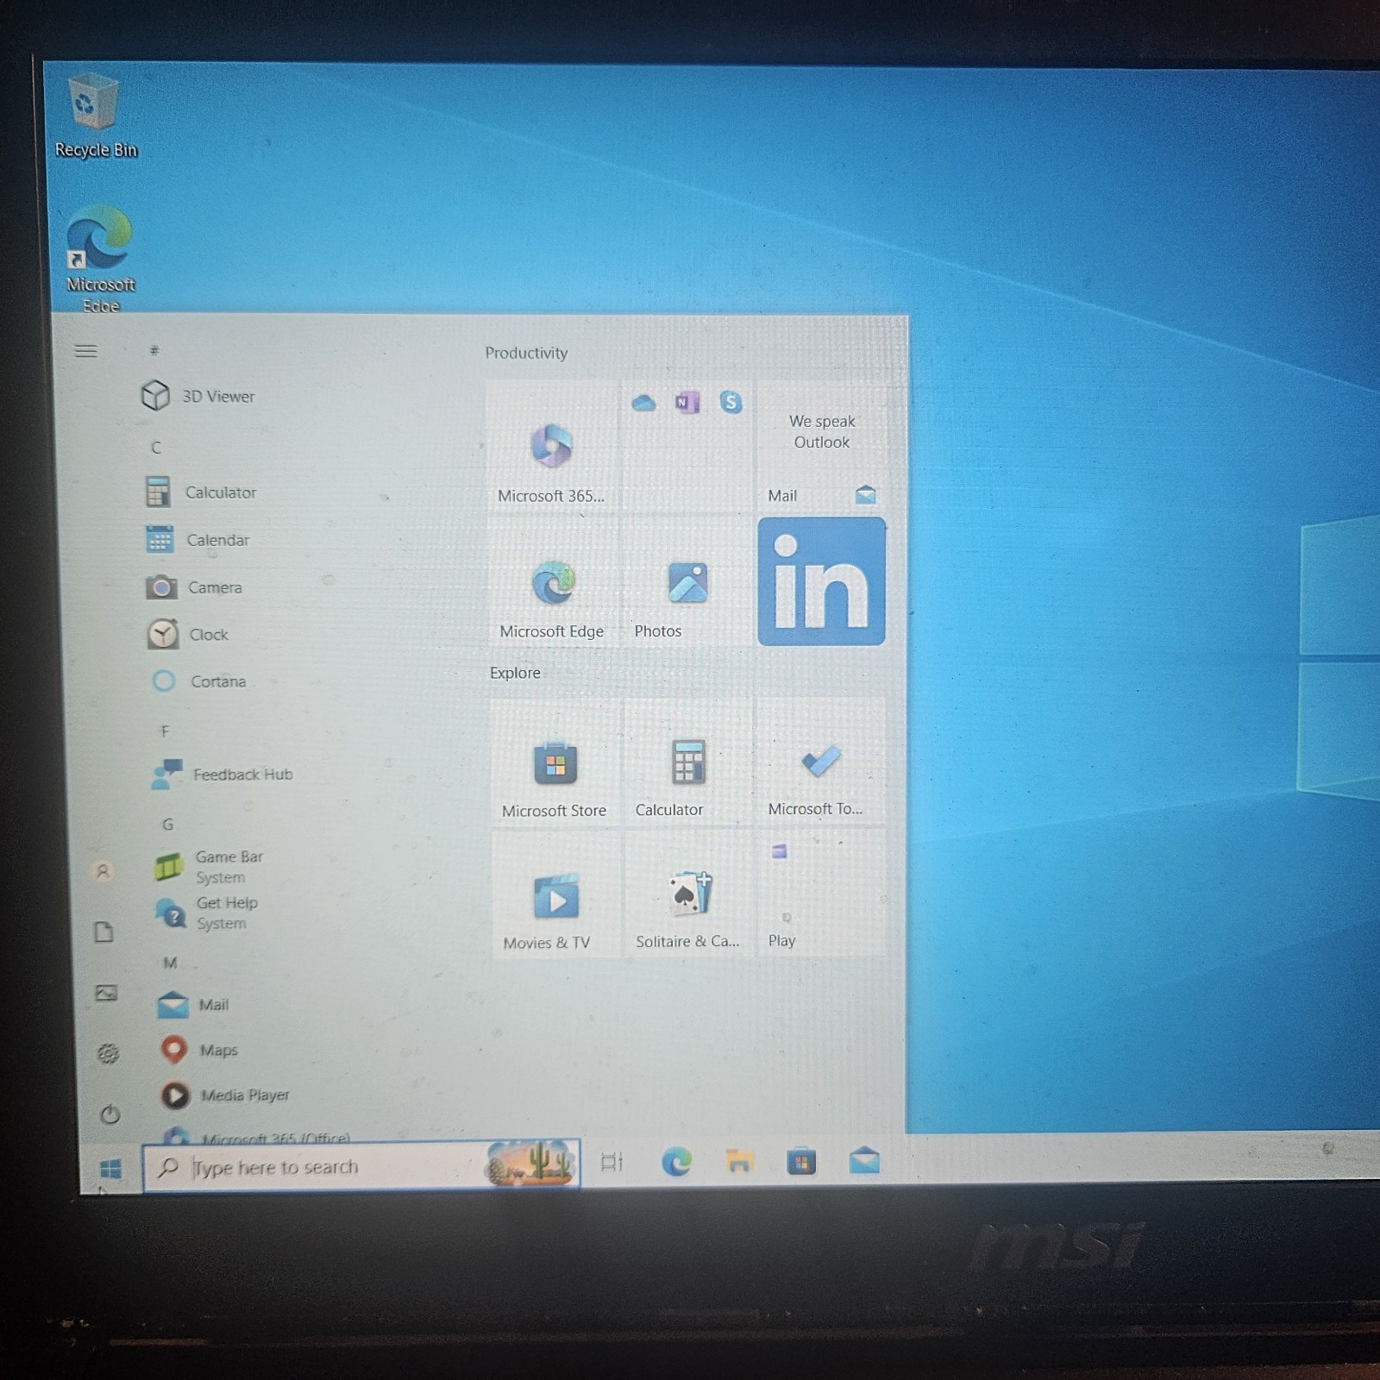
Task: Open Task View on the taskbar
Action: pyautogui.click(x=612, y=1163)
